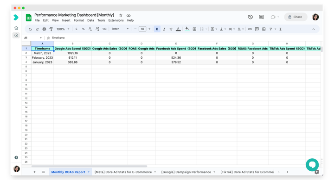Click the Undo icon
Viewport: 334px width, 180px height.
(x=30, y=29)
